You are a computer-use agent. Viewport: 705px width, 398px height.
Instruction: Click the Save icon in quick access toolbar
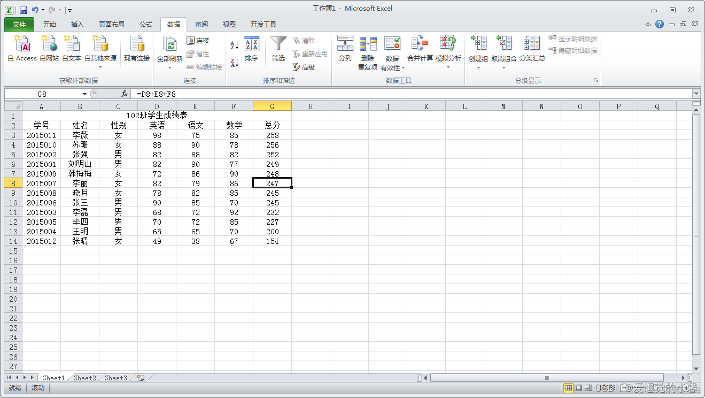click(24, 10)
